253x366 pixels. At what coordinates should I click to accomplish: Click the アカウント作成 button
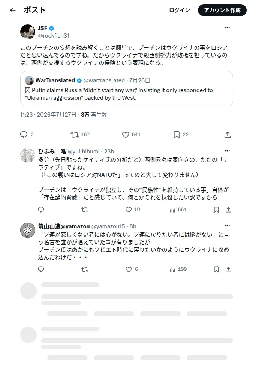click(x=222, y=10)
